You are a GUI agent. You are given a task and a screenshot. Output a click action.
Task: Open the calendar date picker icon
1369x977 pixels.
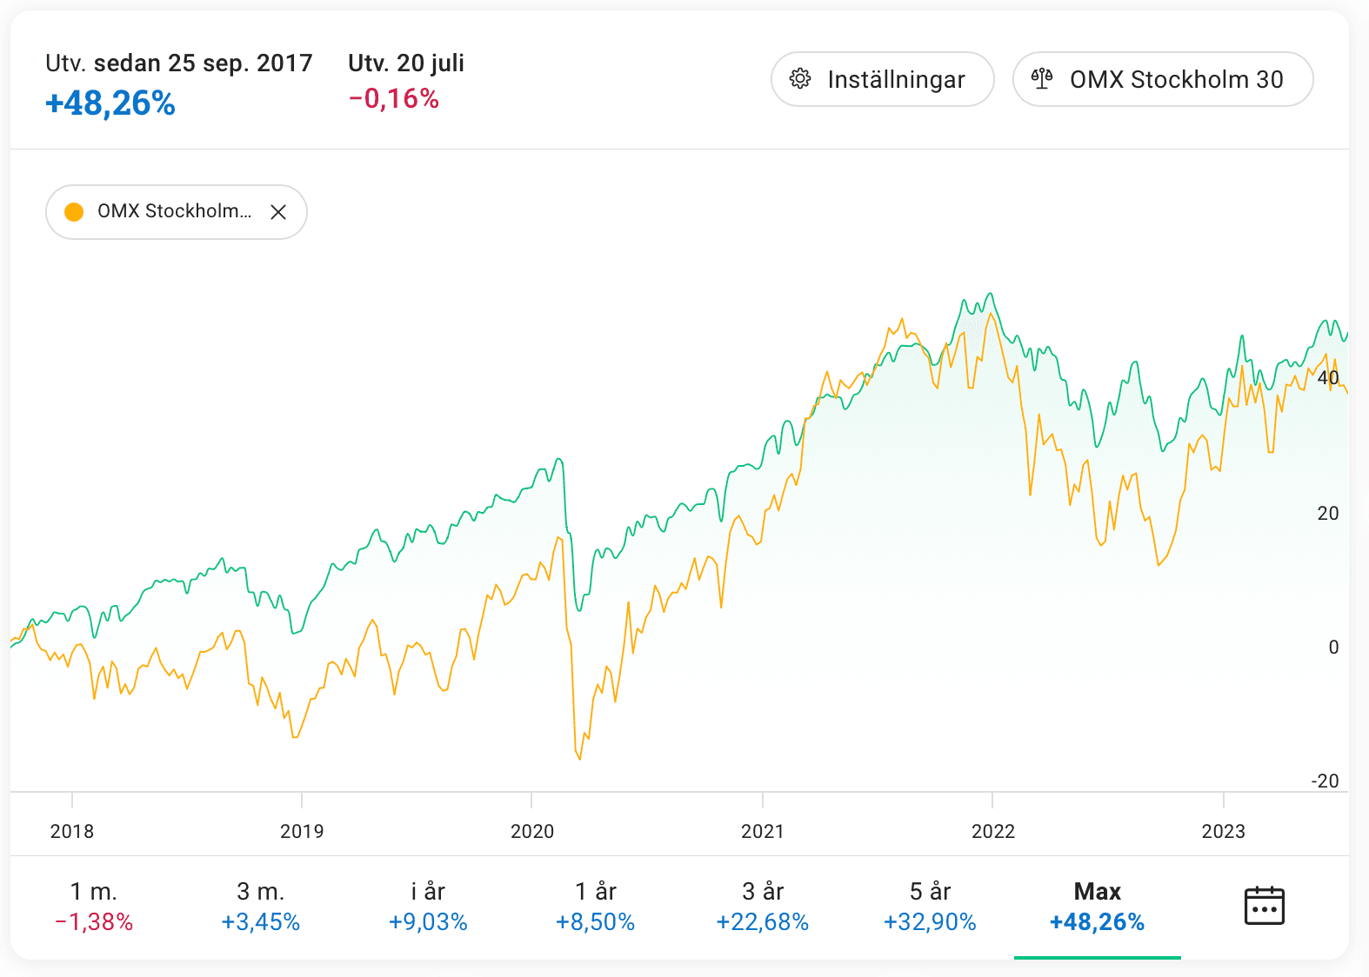[x=1264, y=906]
